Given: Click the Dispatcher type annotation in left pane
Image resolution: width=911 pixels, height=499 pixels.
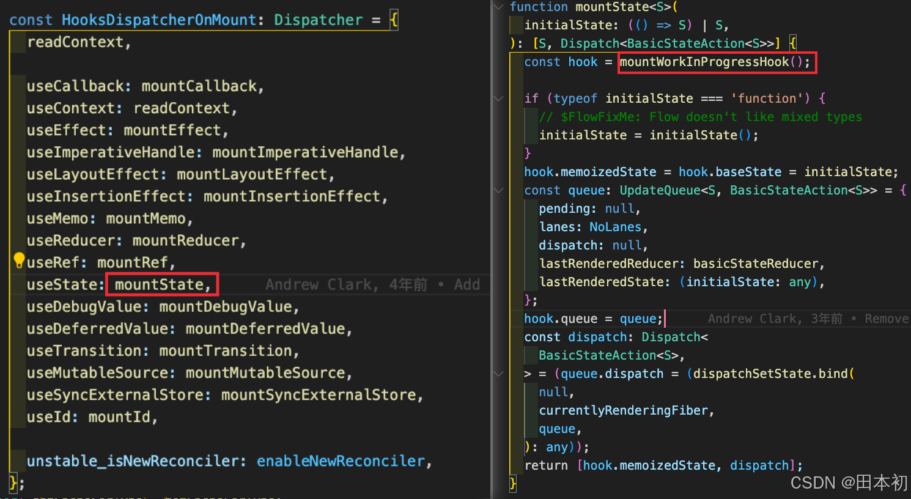Looking at the screenshot, I should pyautogui.click(x=318, y=20).
